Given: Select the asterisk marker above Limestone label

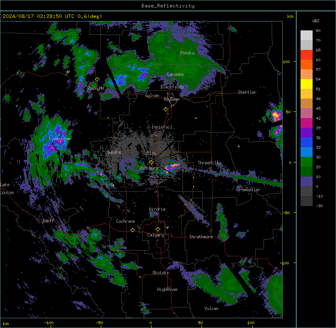Looking at the screenshot, I should pyautogui.click(x=60, y=134).
